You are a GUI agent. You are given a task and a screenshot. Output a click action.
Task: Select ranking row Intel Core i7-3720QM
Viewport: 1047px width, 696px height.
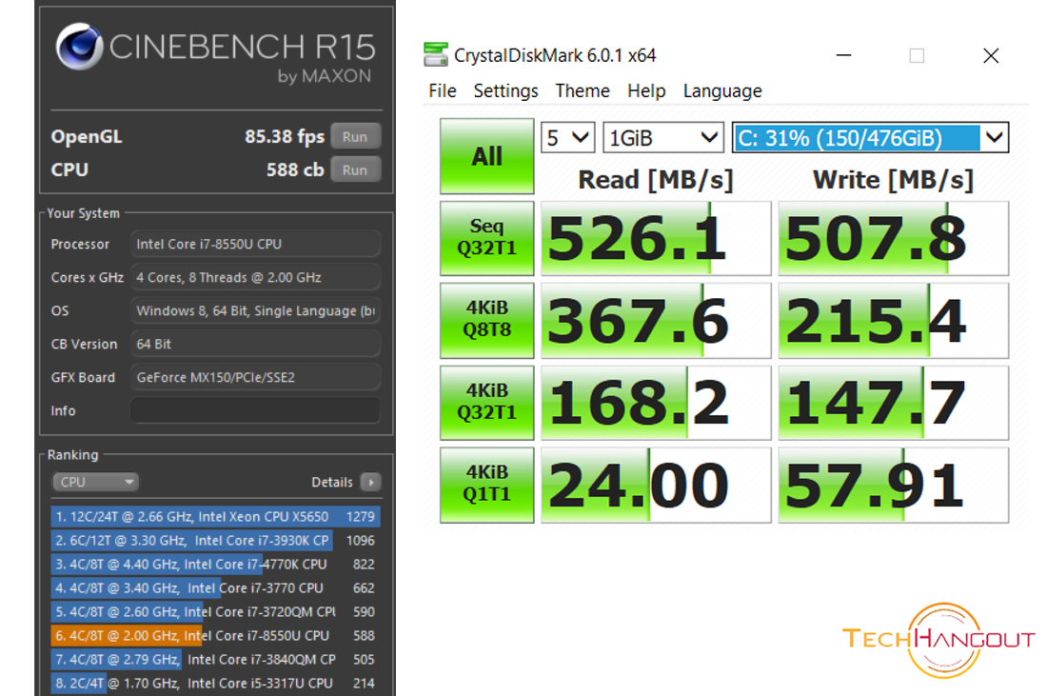(x=216, y=612)
